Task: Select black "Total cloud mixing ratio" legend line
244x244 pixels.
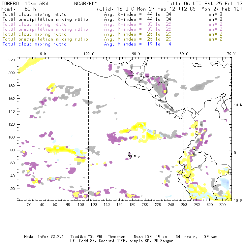Action: (35, 15)
